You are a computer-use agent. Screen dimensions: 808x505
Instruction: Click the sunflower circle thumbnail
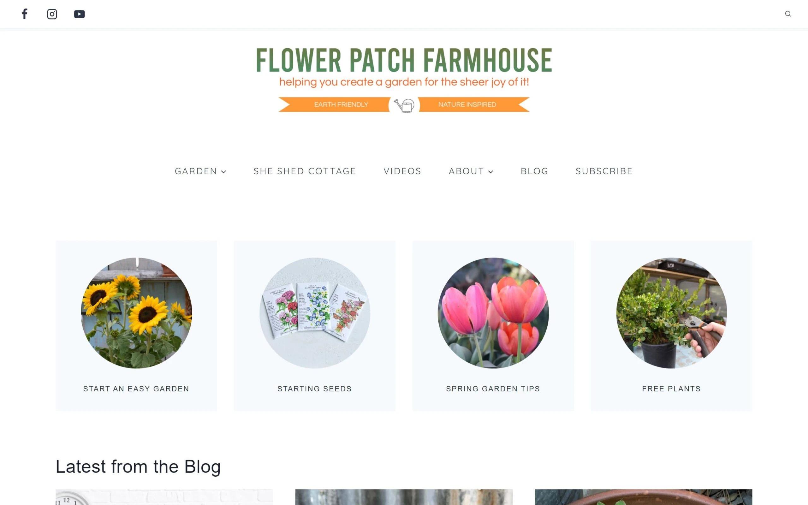point(136,313)
